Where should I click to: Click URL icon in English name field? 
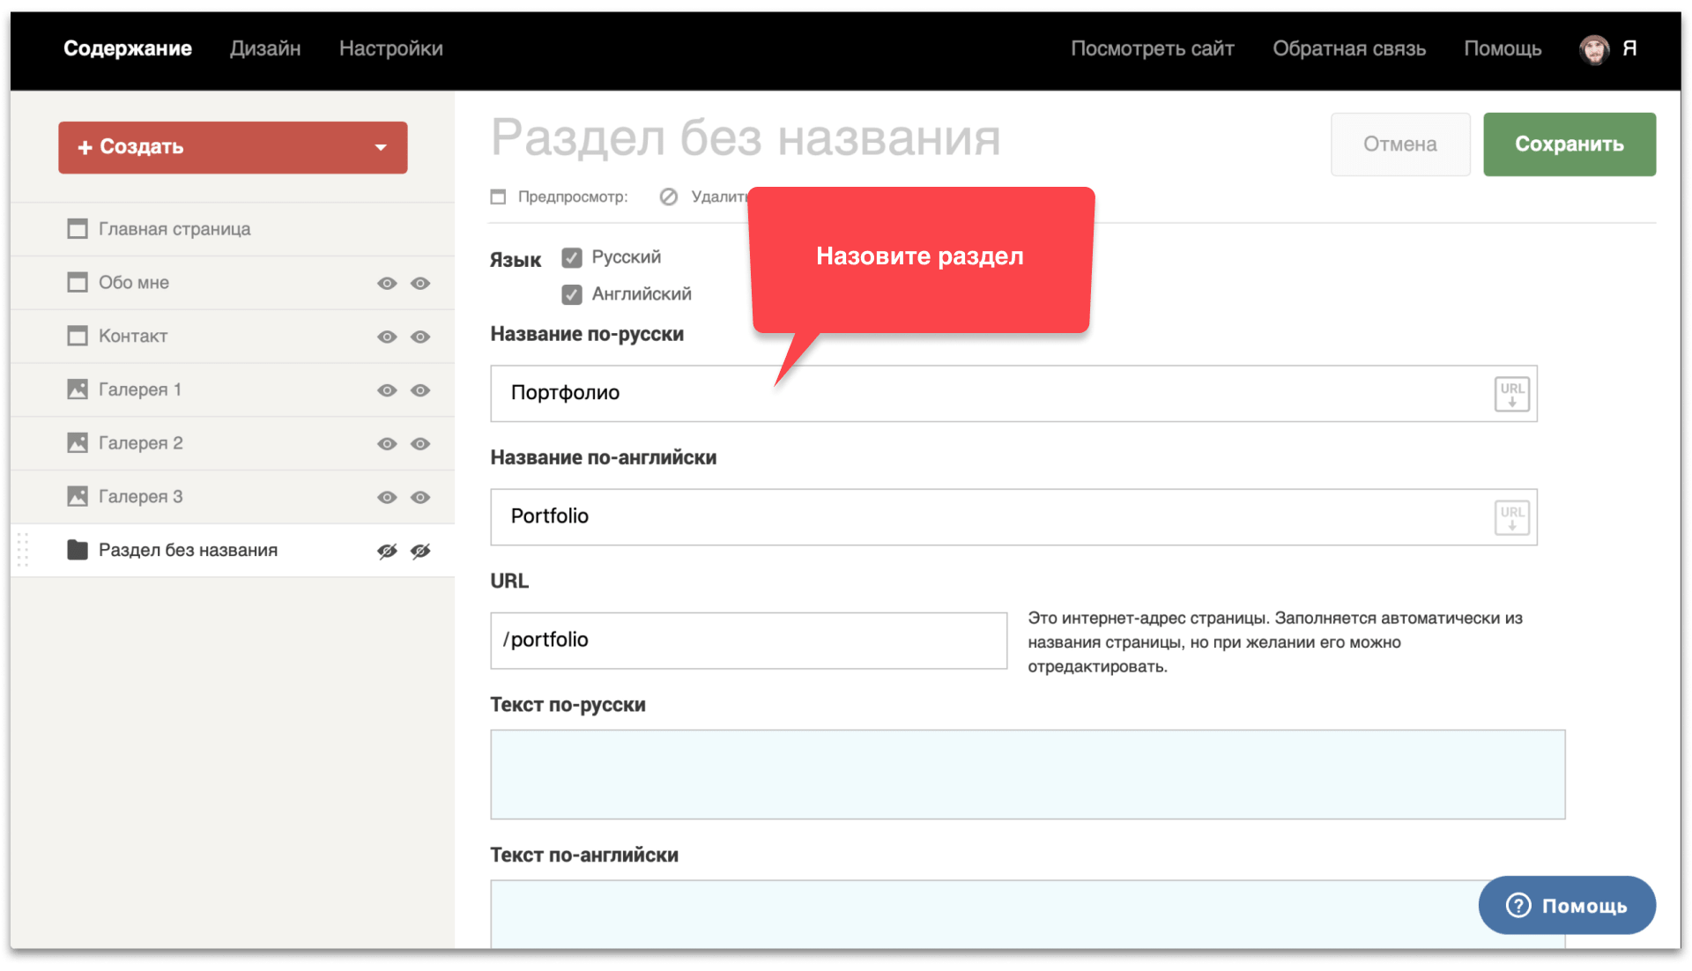coord(1511,517)
